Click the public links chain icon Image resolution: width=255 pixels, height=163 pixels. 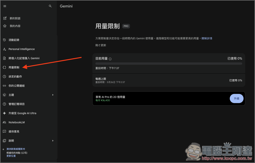(4, 86)
